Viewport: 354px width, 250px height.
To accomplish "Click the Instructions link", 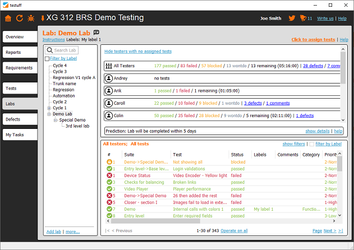I will coord(54,40).
